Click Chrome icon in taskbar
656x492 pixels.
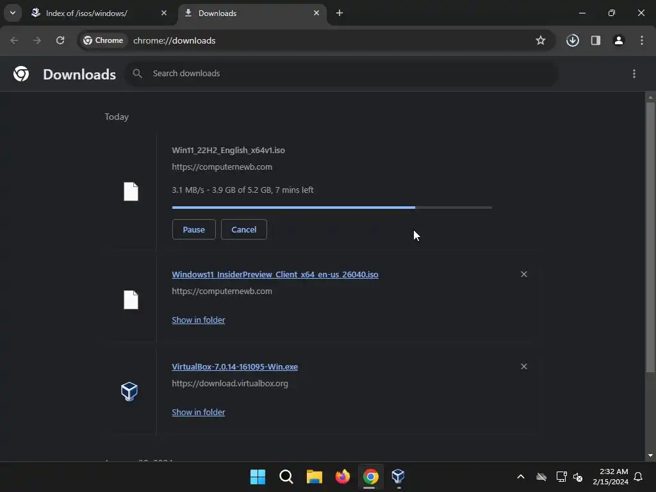click(371, 477)
